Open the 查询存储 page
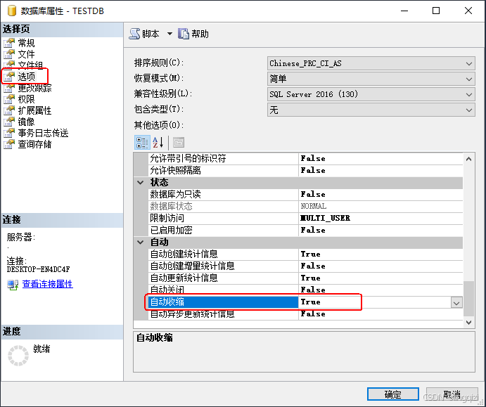This screenshot has width=486, height=407. (34, 144)
